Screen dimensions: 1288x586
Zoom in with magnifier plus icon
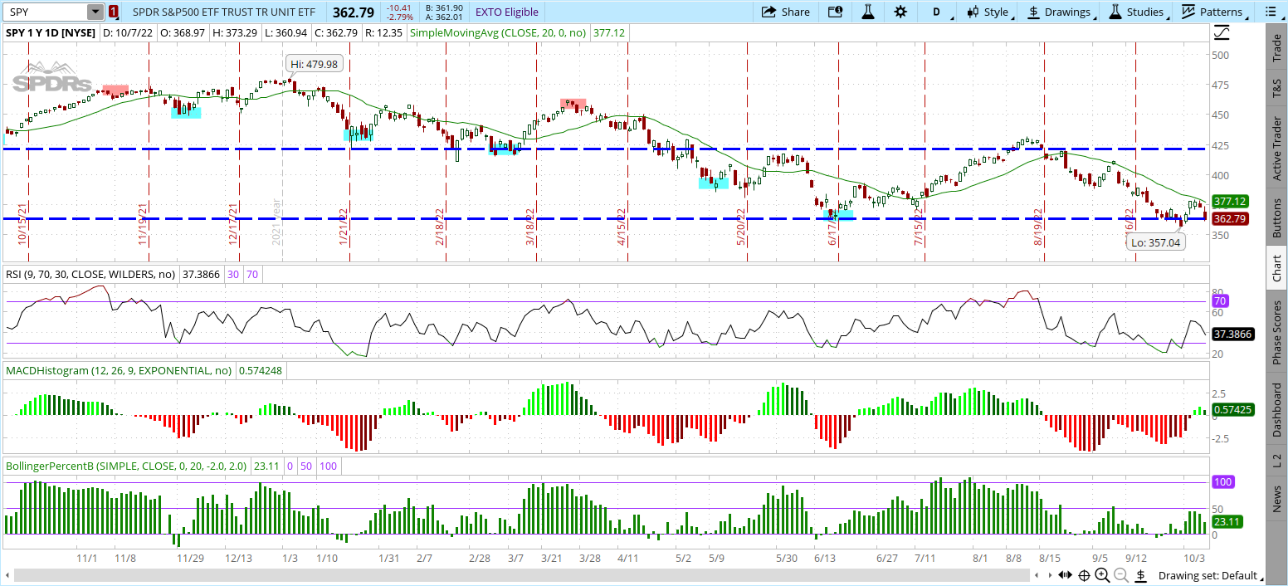(x=1102, y=575)
